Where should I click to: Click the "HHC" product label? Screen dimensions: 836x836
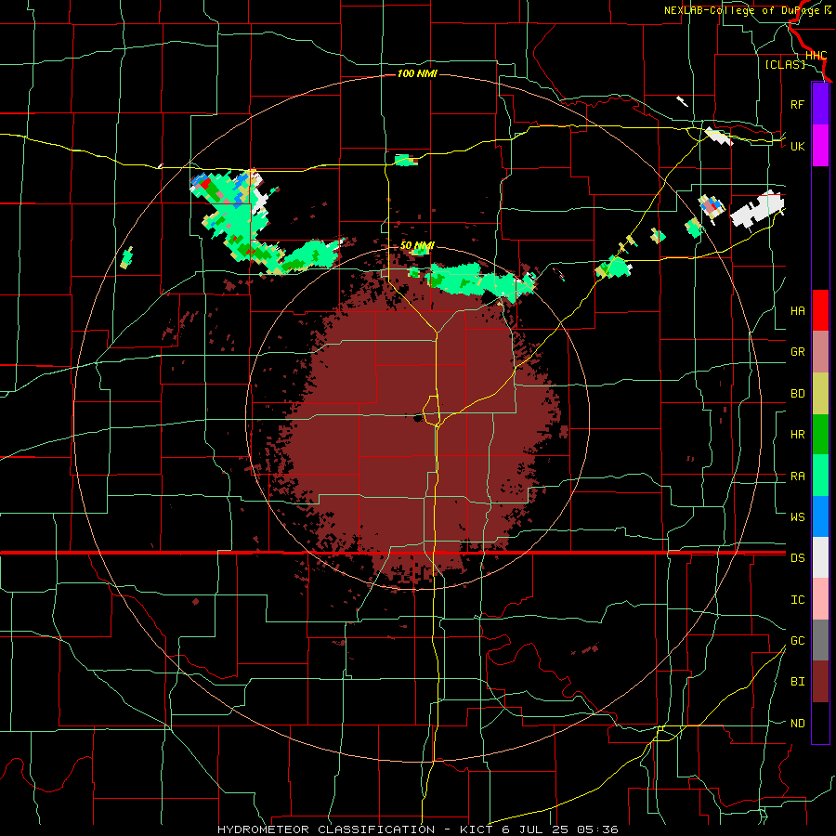[816, 56]
